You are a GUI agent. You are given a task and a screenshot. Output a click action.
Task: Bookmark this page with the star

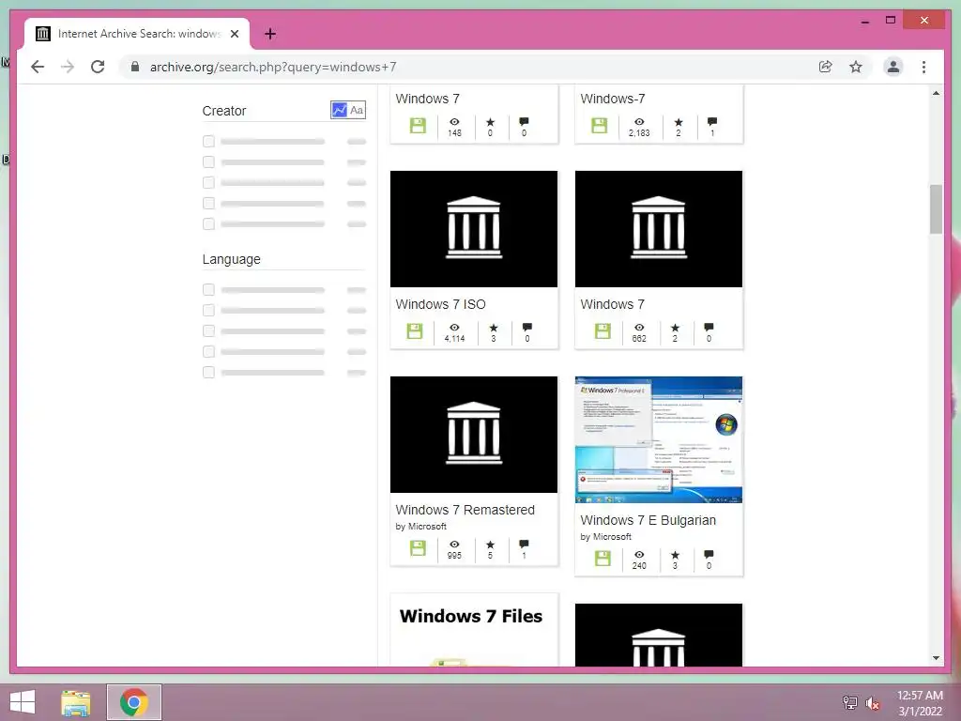click(856, 67)
